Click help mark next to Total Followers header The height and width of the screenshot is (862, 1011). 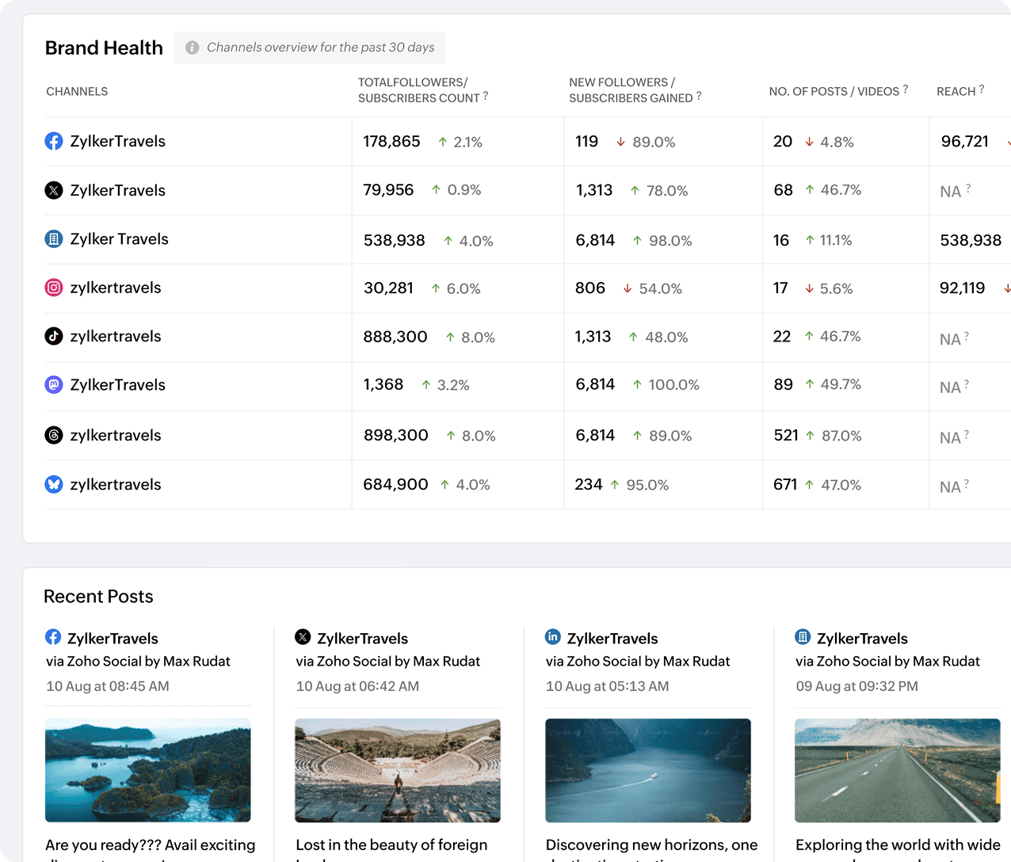(x=486, y=96)
